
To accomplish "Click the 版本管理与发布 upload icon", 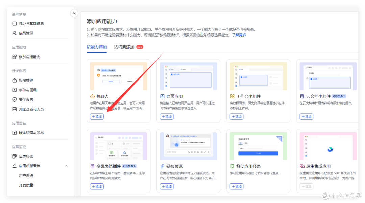I will click(x=15, y=133).
